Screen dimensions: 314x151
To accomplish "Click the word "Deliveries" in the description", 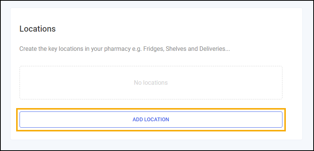I will point(216,49).
